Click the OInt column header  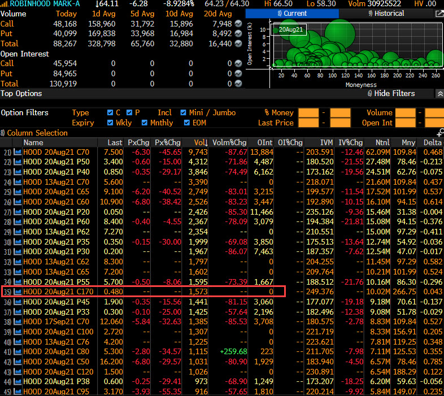[265, 142]
